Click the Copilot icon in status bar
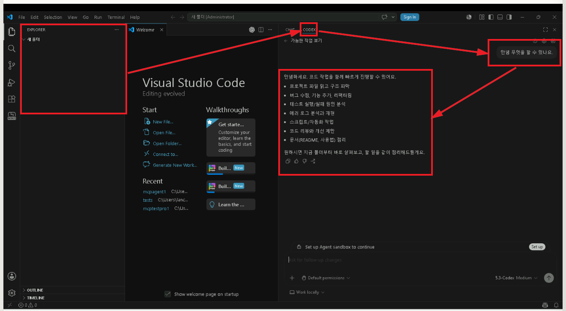This screenshot has width=566, height=311. (x=545, y=305)
